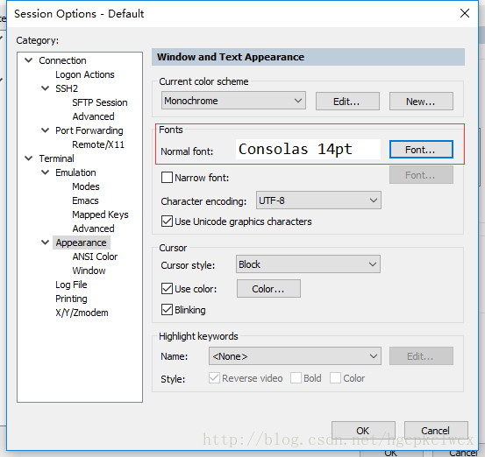Screen dimensions: 485x457
Task: Toggle the Use color checkbox
Action: tap(167, 289)
